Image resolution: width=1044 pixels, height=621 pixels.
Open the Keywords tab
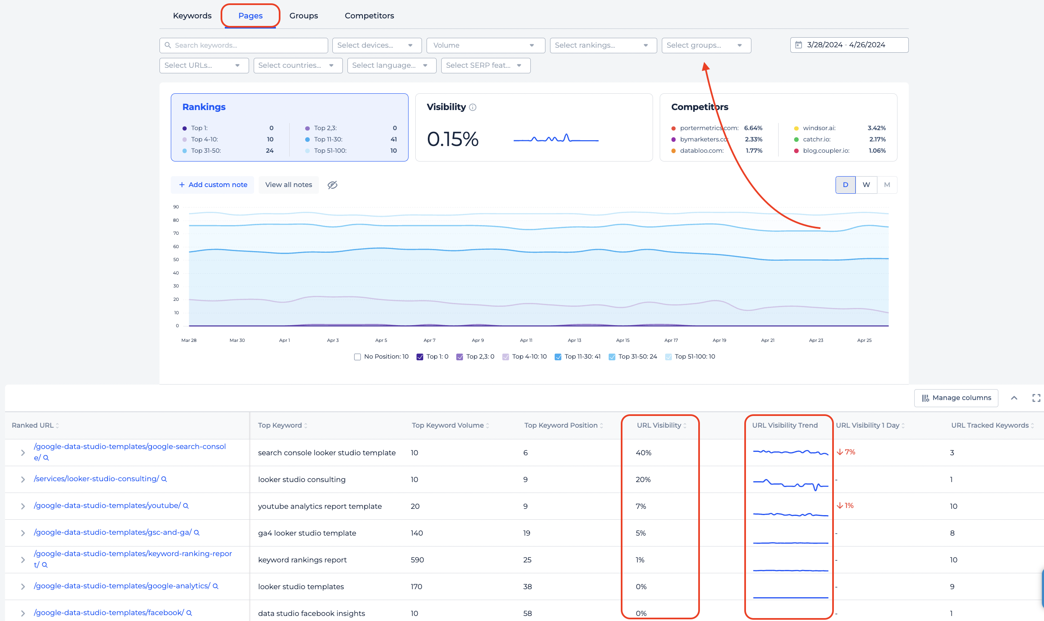coord(192,15)
